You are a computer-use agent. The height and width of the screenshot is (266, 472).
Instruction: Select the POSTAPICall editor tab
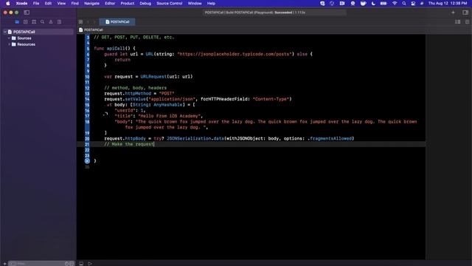pyautogui.click(x=117, y=21)
